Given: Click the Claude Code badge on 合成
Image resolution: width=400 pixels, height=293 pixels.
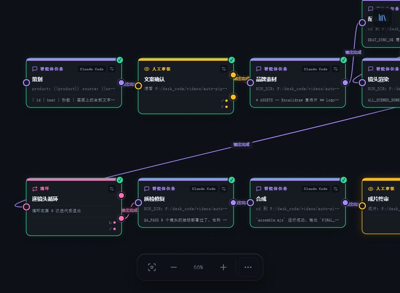Looking at the screenshot, I should pyautogui.click(x=316, y=189).
